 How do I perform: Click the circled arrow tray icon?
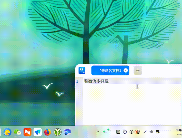pyautogui.click(x=132, y=132)
